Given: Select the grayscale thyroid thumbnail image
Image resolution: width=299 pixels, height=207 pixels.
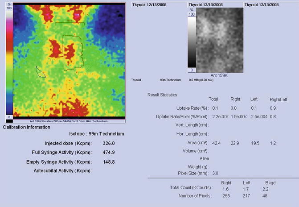Looking at the screenshot, I should (x=220, y=40).
